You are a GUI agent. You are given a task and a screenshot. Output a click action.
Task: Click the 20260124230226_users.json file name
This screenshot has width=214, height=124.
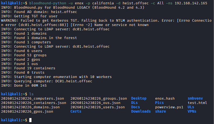97,107
